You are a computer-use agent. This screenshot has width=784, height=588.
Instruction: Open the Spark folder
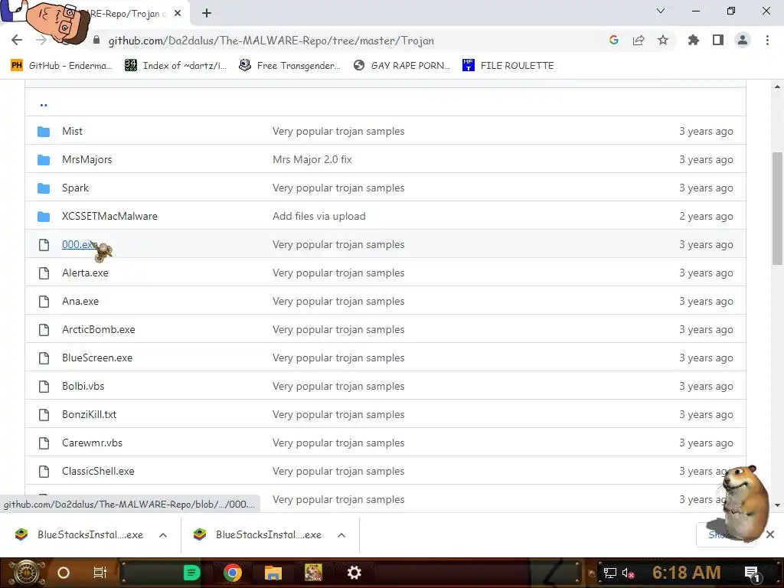click(75, 188)
